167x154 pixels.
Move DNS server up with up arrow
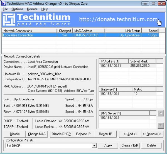pos(161,113)
